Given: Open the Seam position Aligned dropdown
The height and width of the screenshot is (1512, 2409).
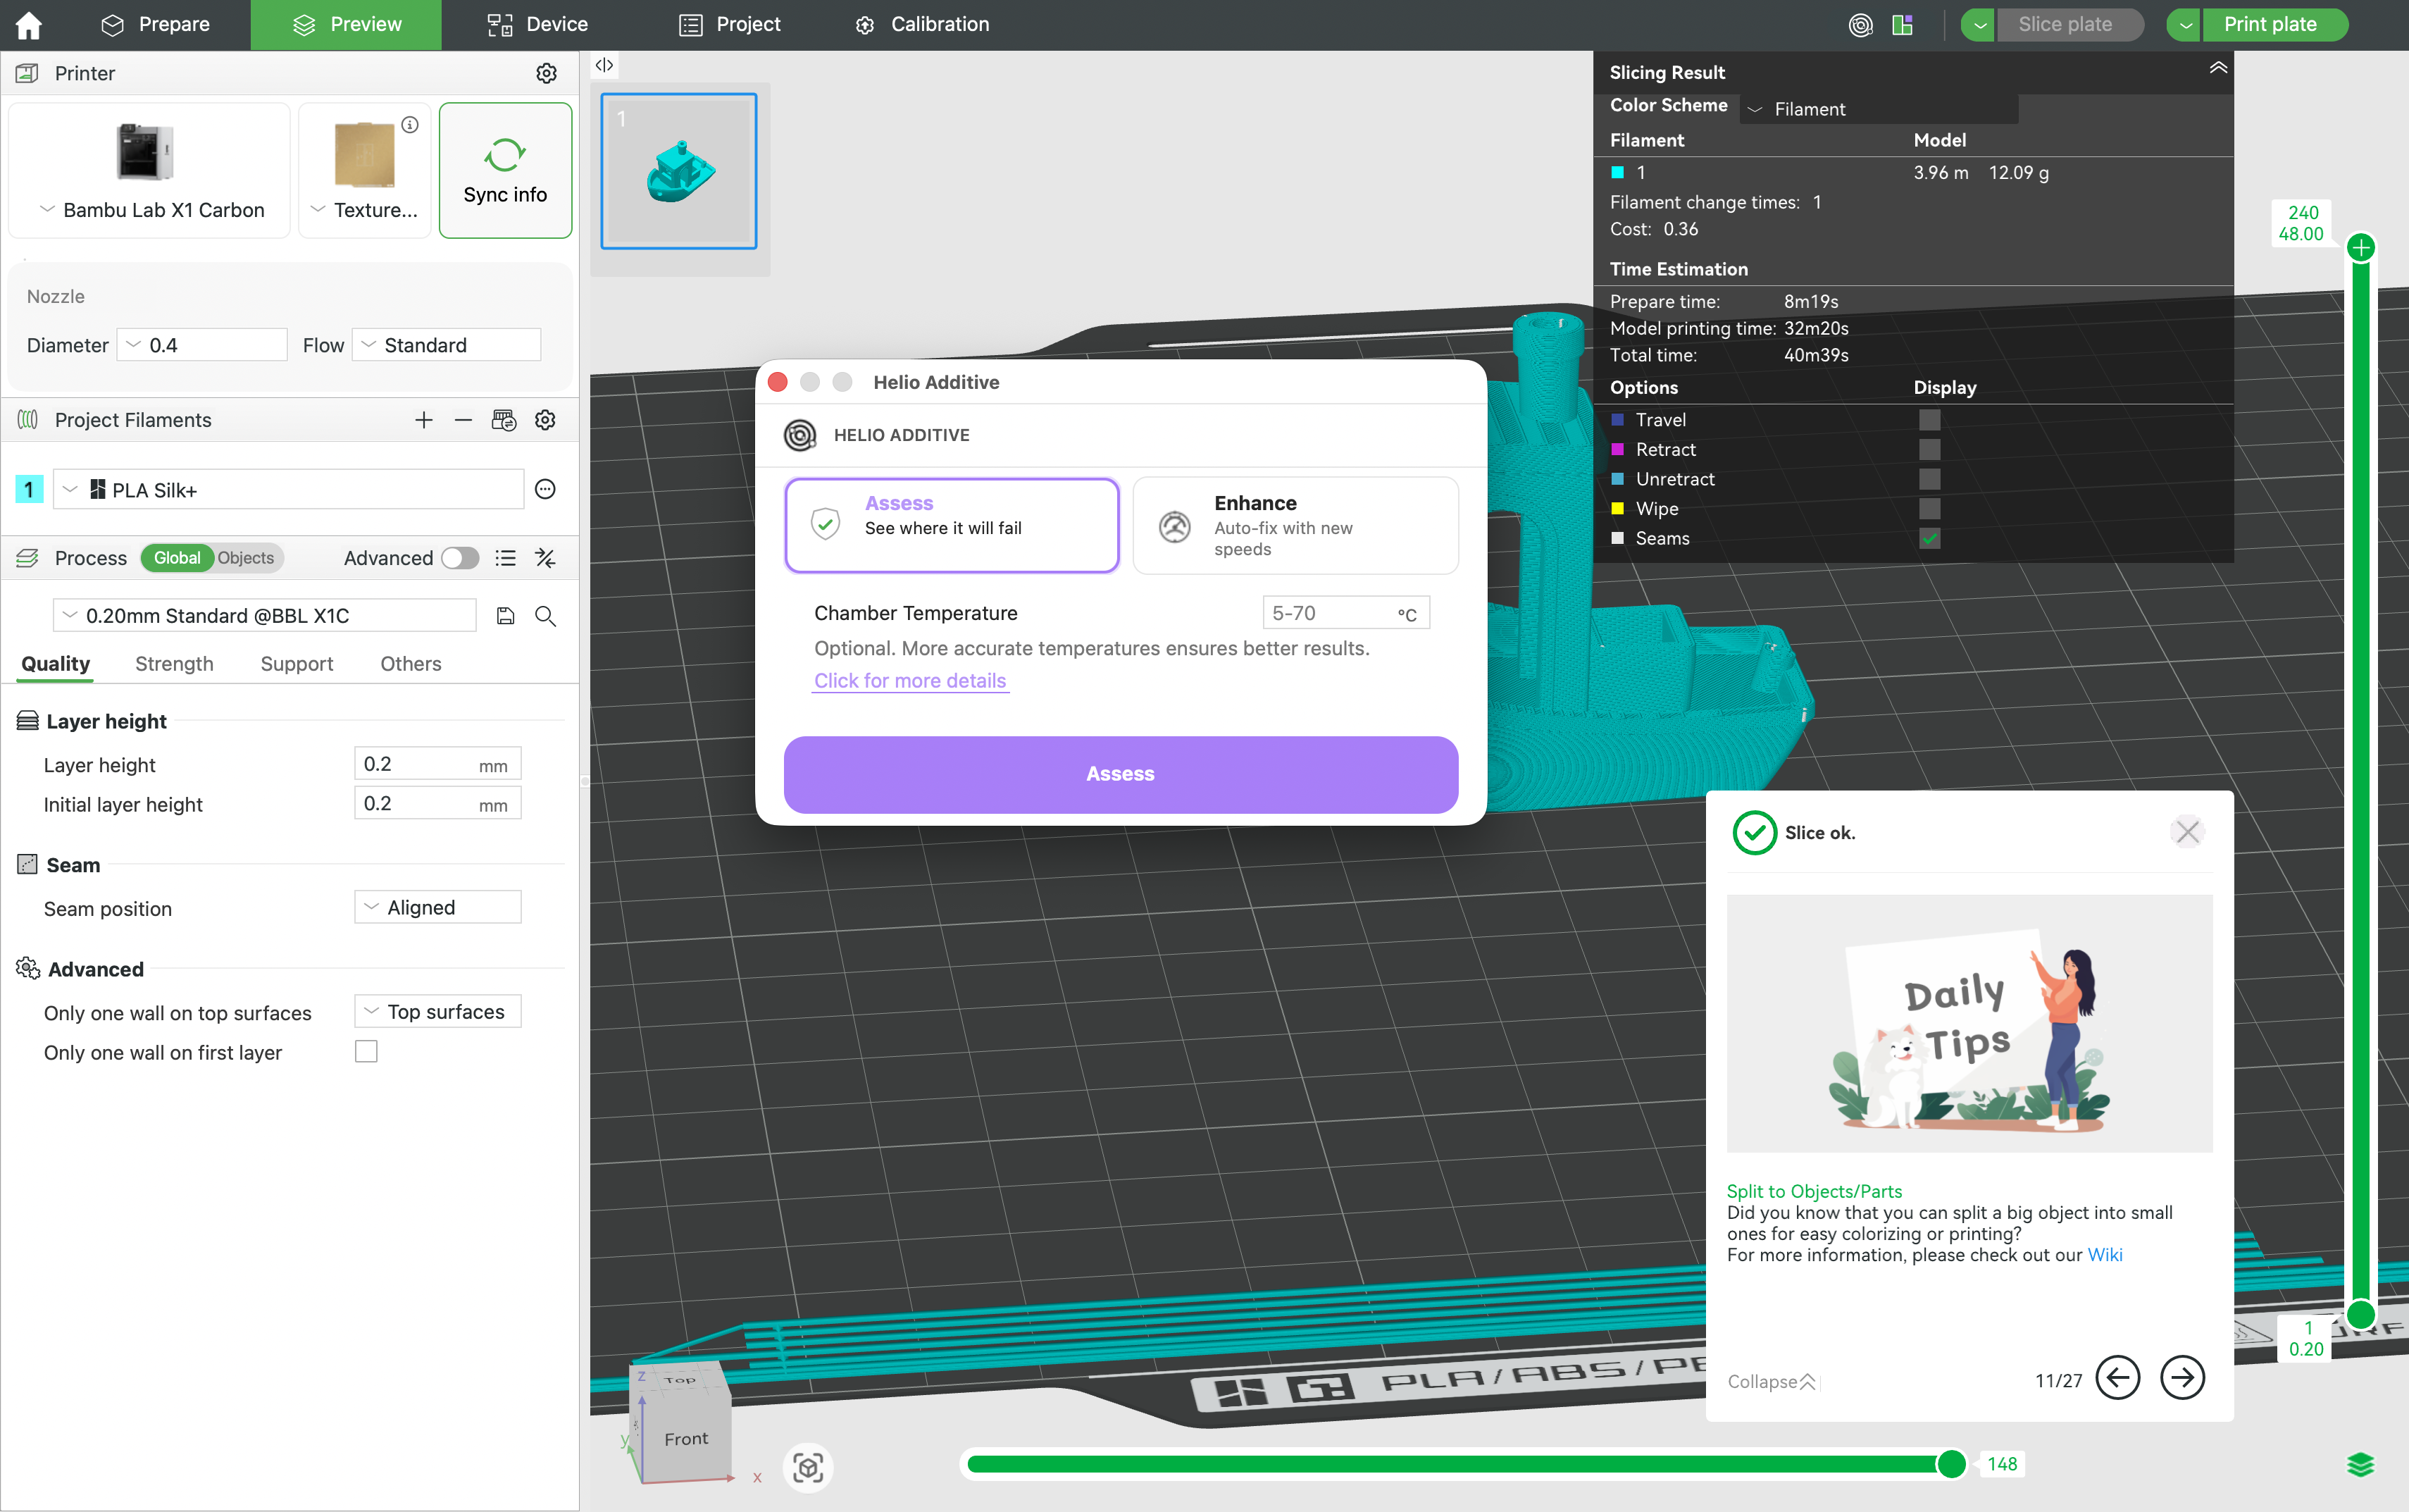Looking at the screenshot, I should tap(437, 906).
